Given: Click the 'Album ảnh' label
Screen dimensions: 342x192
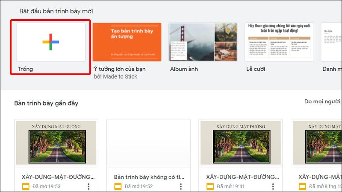Looking at the screenshot, I should tap(184, 69).
